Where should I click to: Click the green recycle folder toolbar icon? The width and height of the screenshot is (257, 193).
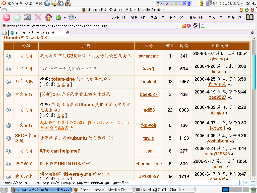(58, 17)
